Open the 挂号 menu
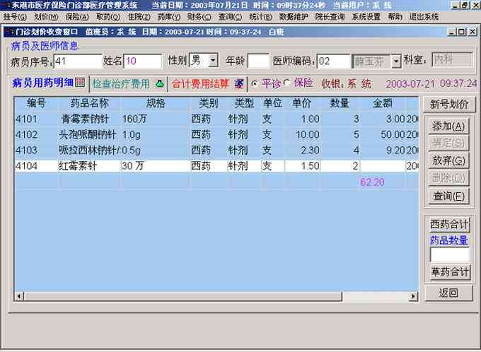This screenshot has width=481, height=352. pos(15,16)
